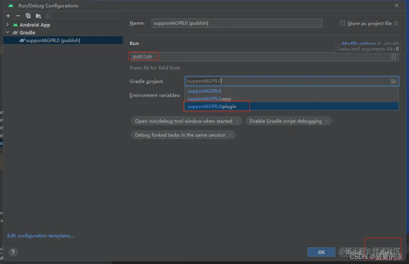Image resolution: width=409 pixels, height=264 pixels.
Task: Open Edit configuration templates link
Action: coord(41,235)
